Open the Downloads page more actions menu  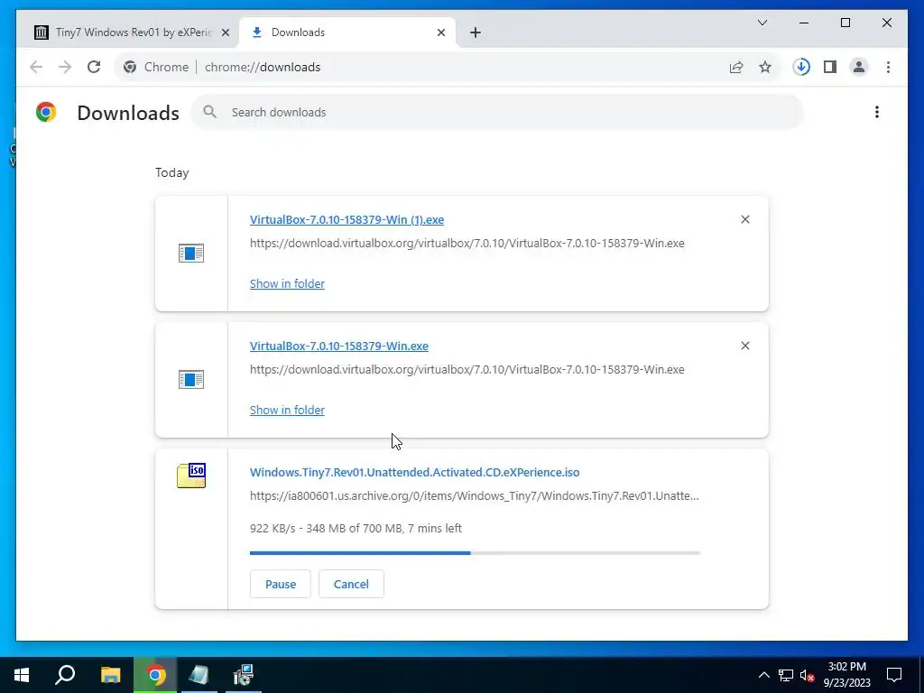pyautogui.click(x=877, y=112)
